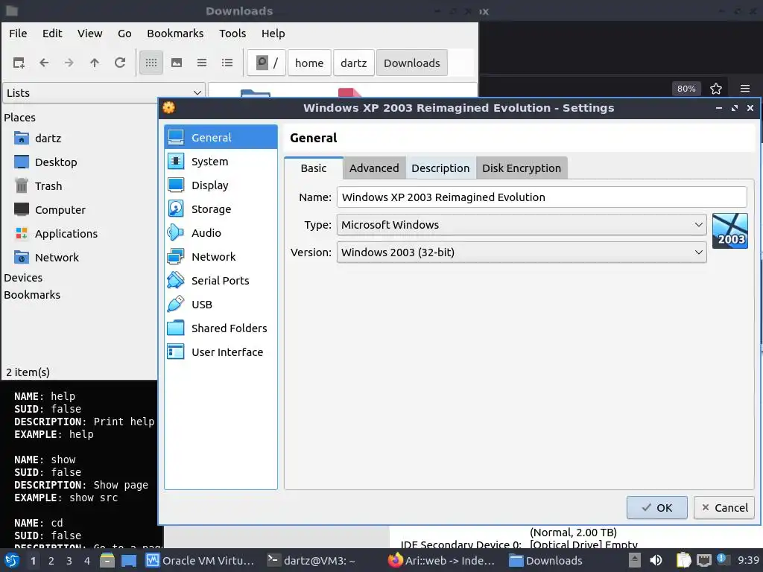The width and height of the screenshot is (763, 572).
Task: Open USB settings category
Action: click(x=221, y=305)
